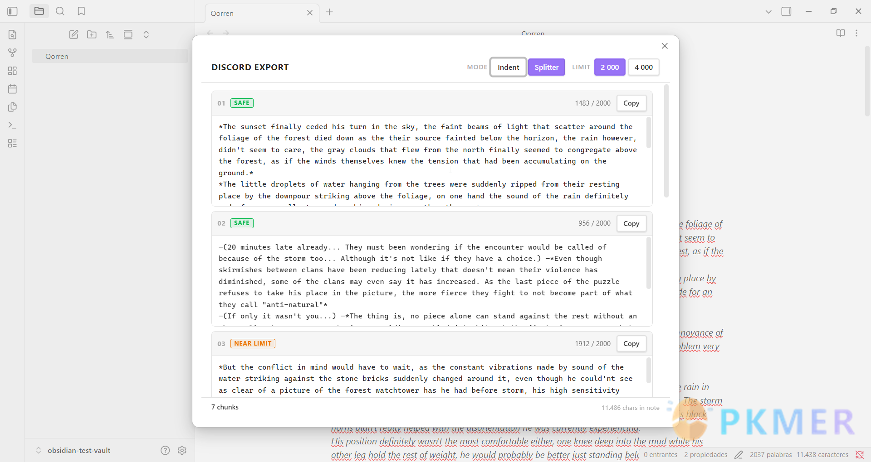Click the edit mode pencil in status bar
Image resolution: width=871 pixels, height=462 pixels.
tap(739, 455)
